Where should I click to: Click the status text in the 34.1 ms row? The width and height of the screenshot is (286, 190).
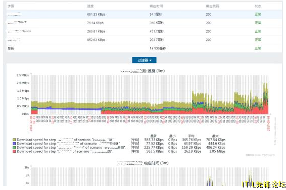[258, 15]
